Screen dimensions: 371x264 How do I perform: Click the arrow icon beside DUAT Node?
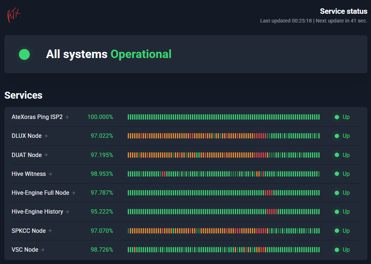pyautogui.click(x=46, y=155)
